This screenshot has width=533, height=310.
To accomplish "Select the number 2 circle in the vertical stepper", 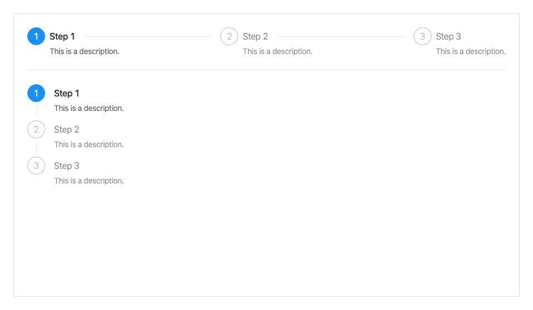I will [x=36, y=130].
